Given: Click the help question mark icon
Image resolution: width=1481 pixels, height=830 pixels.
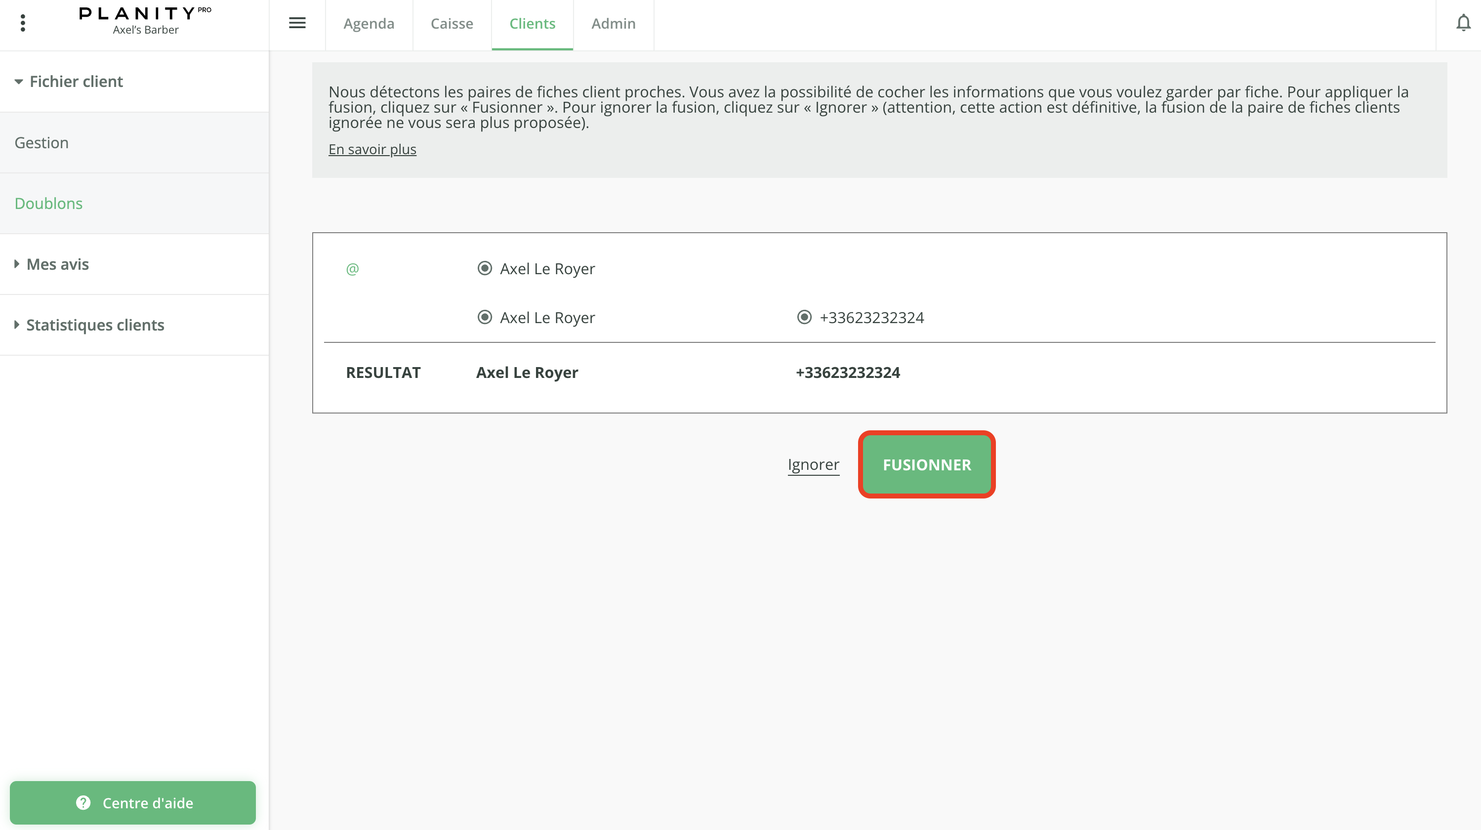Looking at the screenshot, I should click(83, 802).
